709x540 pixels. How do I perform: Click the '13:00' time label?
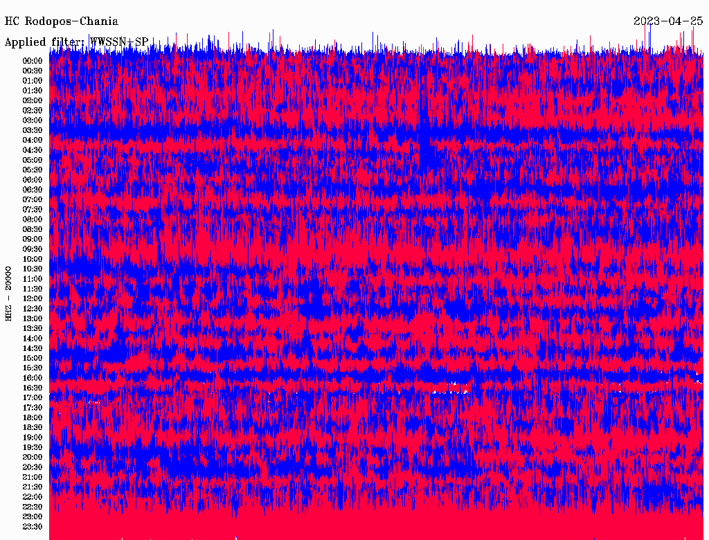(x=33, y=318)
